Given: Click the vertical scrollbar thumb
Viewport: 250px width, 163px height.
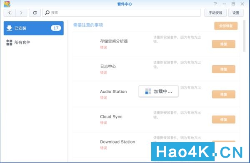Looking at the screenshot, I should (244, 36).
